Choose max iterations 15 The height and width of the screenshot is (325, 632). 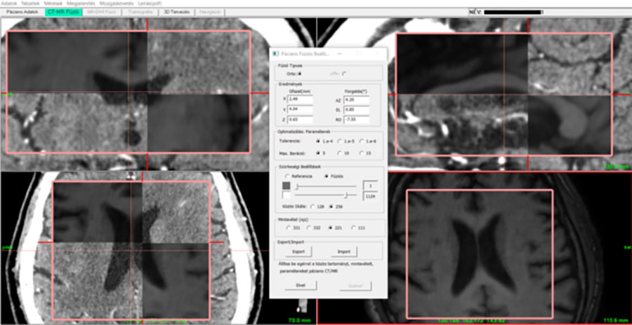point(361,153)
